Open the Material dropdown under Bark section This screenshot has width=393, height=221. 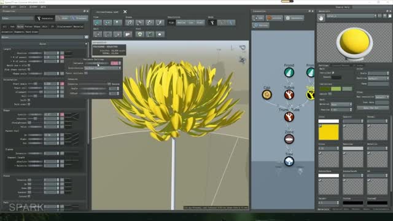(x=341, y=104)
